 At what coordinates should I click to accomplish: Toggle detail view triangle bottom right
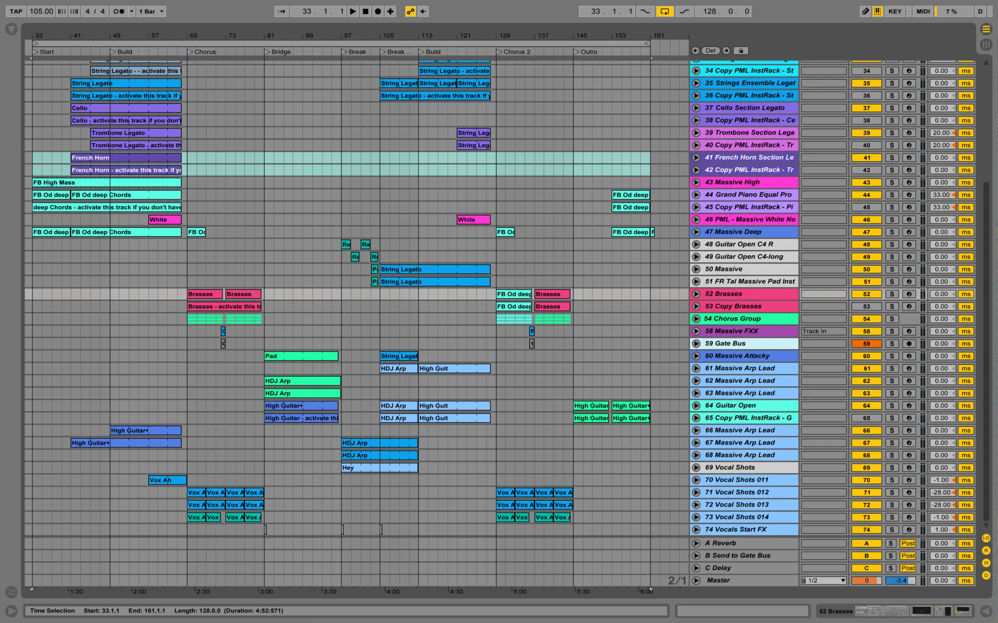(x=986, y=611)
